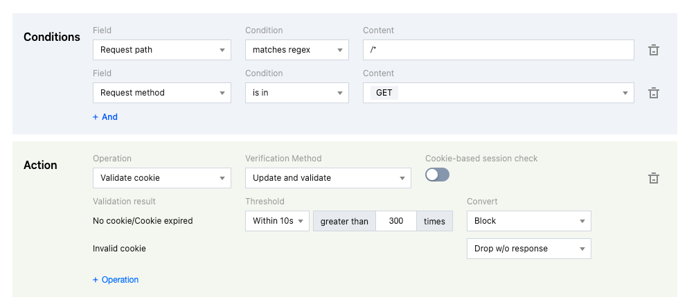Remove the Validate cookie action

(653, 178)
